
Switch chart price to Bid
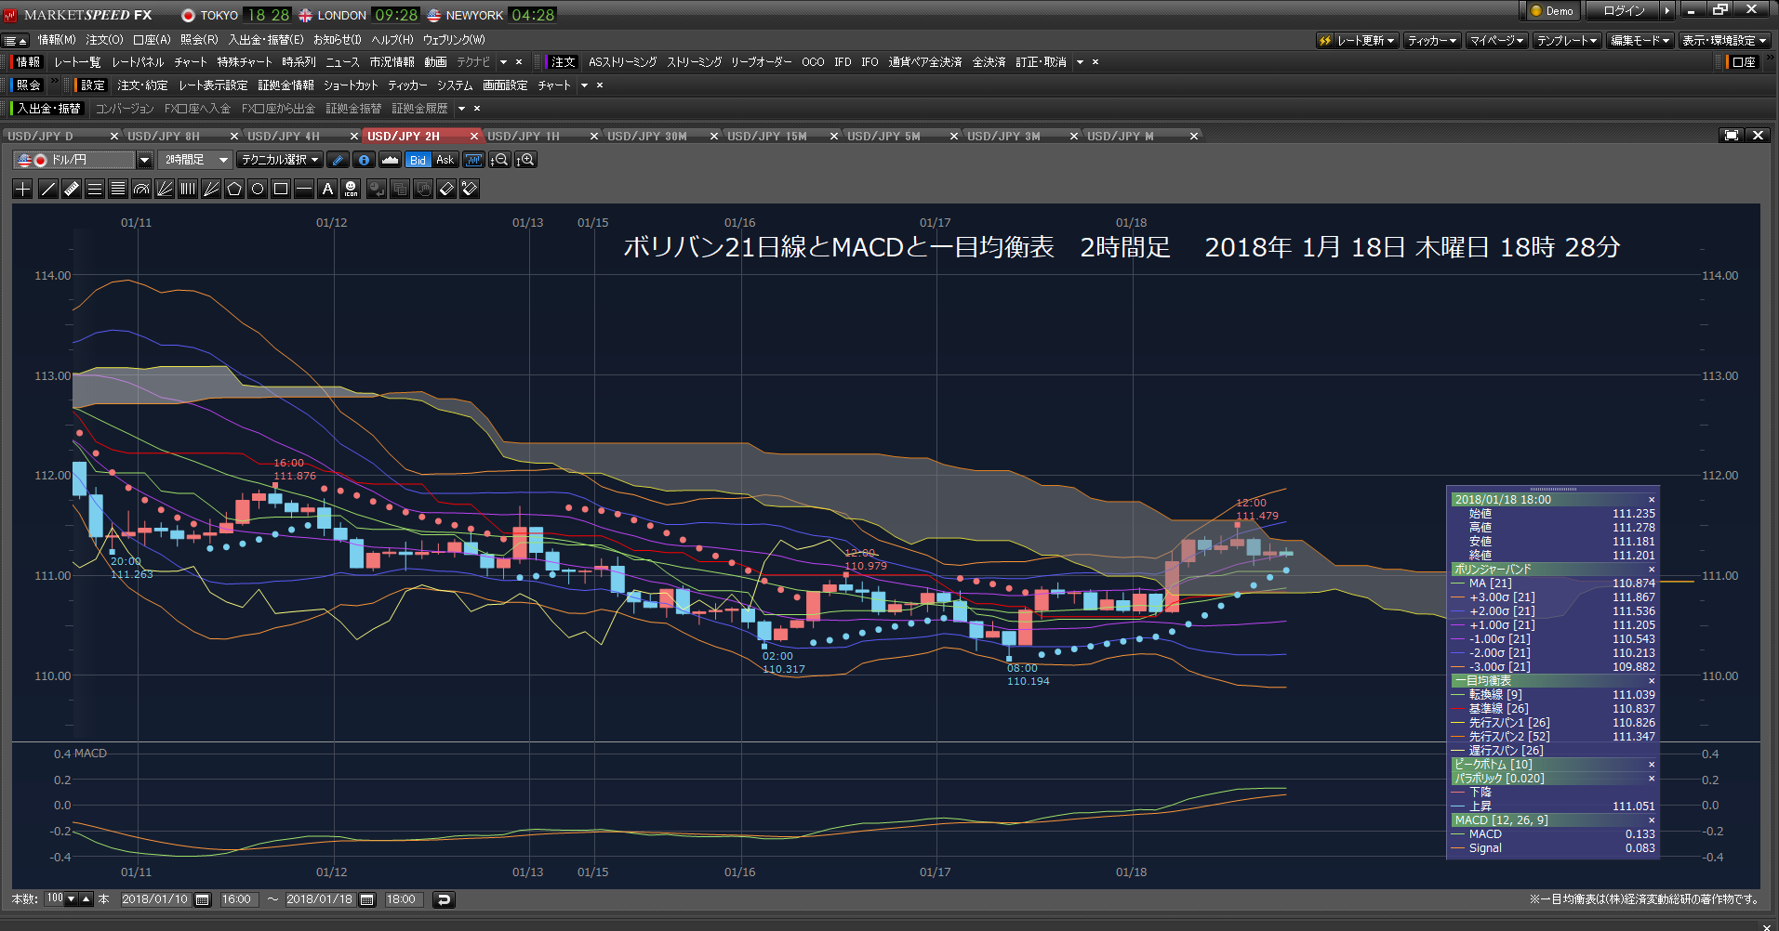[x=418, y=160]
